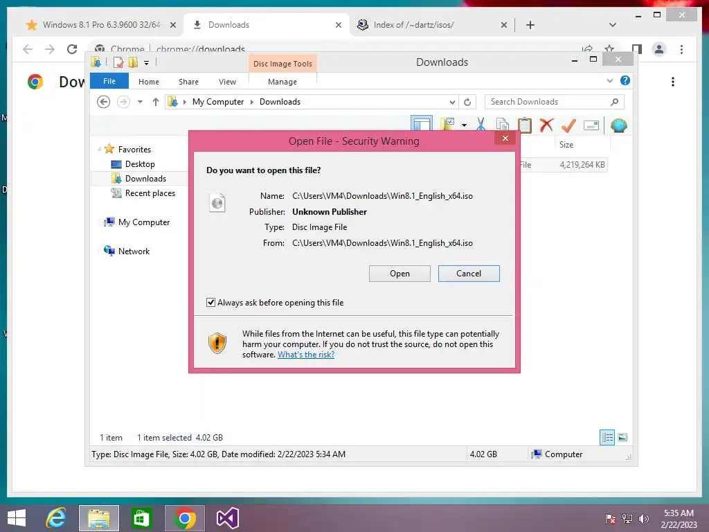709x532 pixels.
Task: Refresh the Downloads folder view
Action: click(467, 102)
